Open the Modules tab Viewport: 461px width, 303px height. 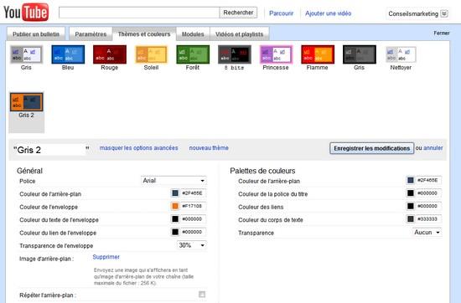click(x=193, y=34)
